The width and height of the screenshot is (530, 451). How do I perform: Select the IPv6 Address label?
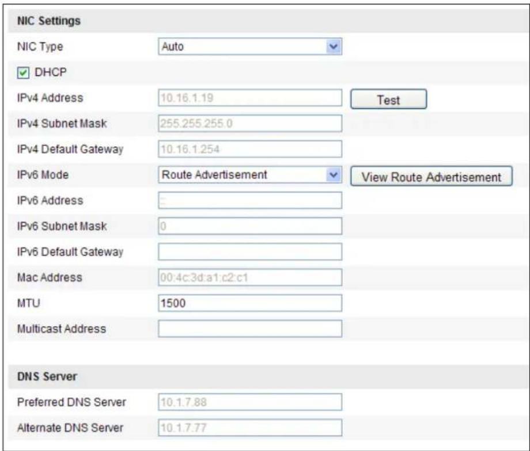(x=50, y=201)
